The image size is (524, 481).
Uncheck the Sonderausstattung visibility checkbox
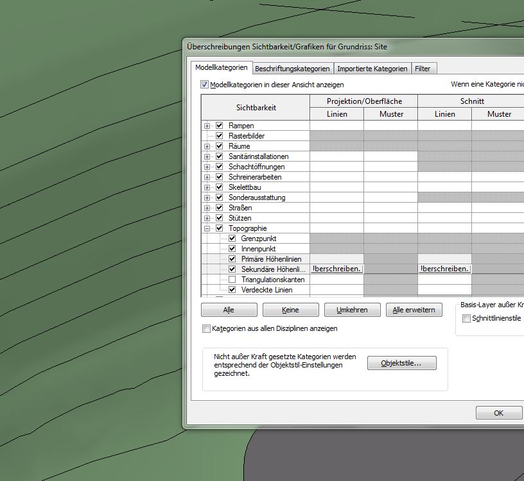pyautogui.click(x=219, y=198)
